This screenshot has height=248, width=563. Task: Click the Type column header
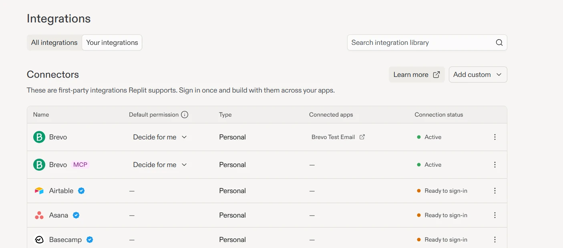[x=225, y=115]
